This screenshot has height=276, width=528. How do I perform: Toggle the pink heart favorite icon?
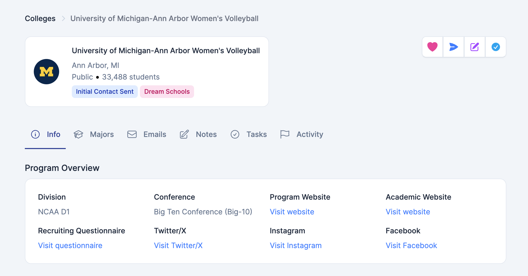click(432, 47)
